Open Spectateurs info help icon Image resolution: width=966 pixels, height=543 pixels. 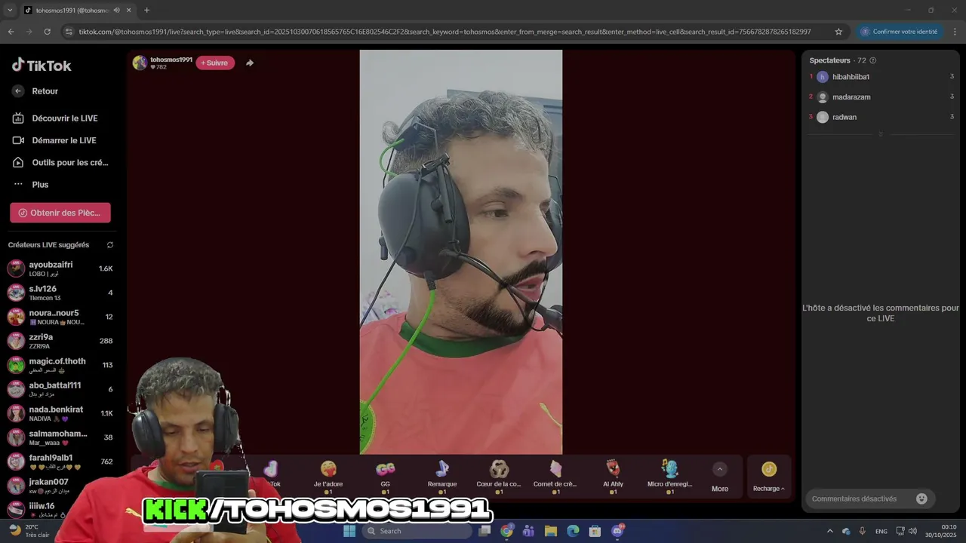point(873,60)
